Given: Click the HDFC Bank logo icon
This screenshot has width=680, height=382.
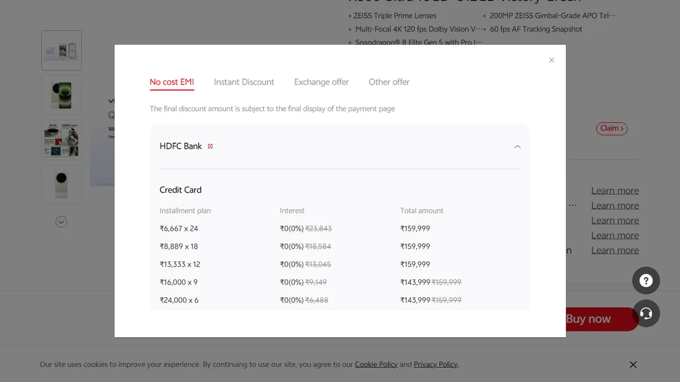Looking at the screenshot, I should tap(210, 146).
